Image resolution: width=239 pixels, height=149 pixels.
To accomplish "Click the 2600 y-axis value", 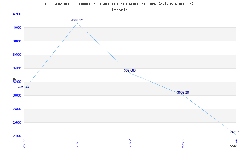I will click(x=16, y=122).
